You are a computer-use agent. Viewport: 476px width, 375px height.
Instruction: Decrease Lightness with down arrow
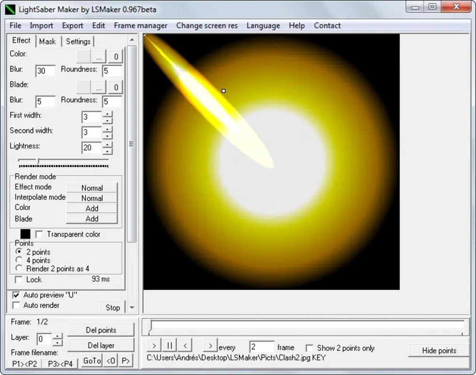click(x=107, y=151)
